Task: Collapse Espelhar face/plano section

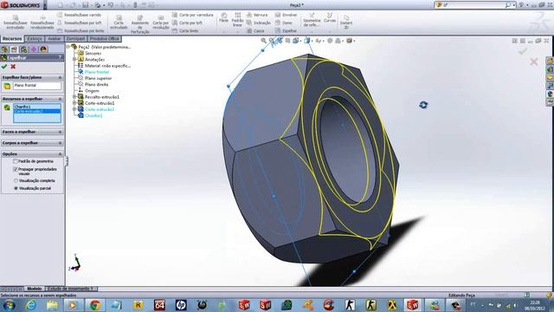Action: point(60,77)
